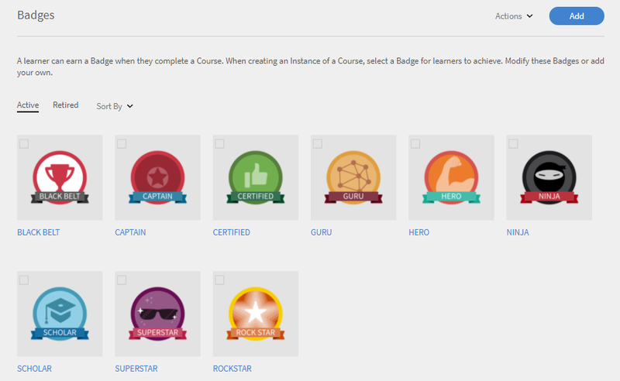Open the Rock Star badge icon
The image size is (620, 381).
tap(256, 314)
